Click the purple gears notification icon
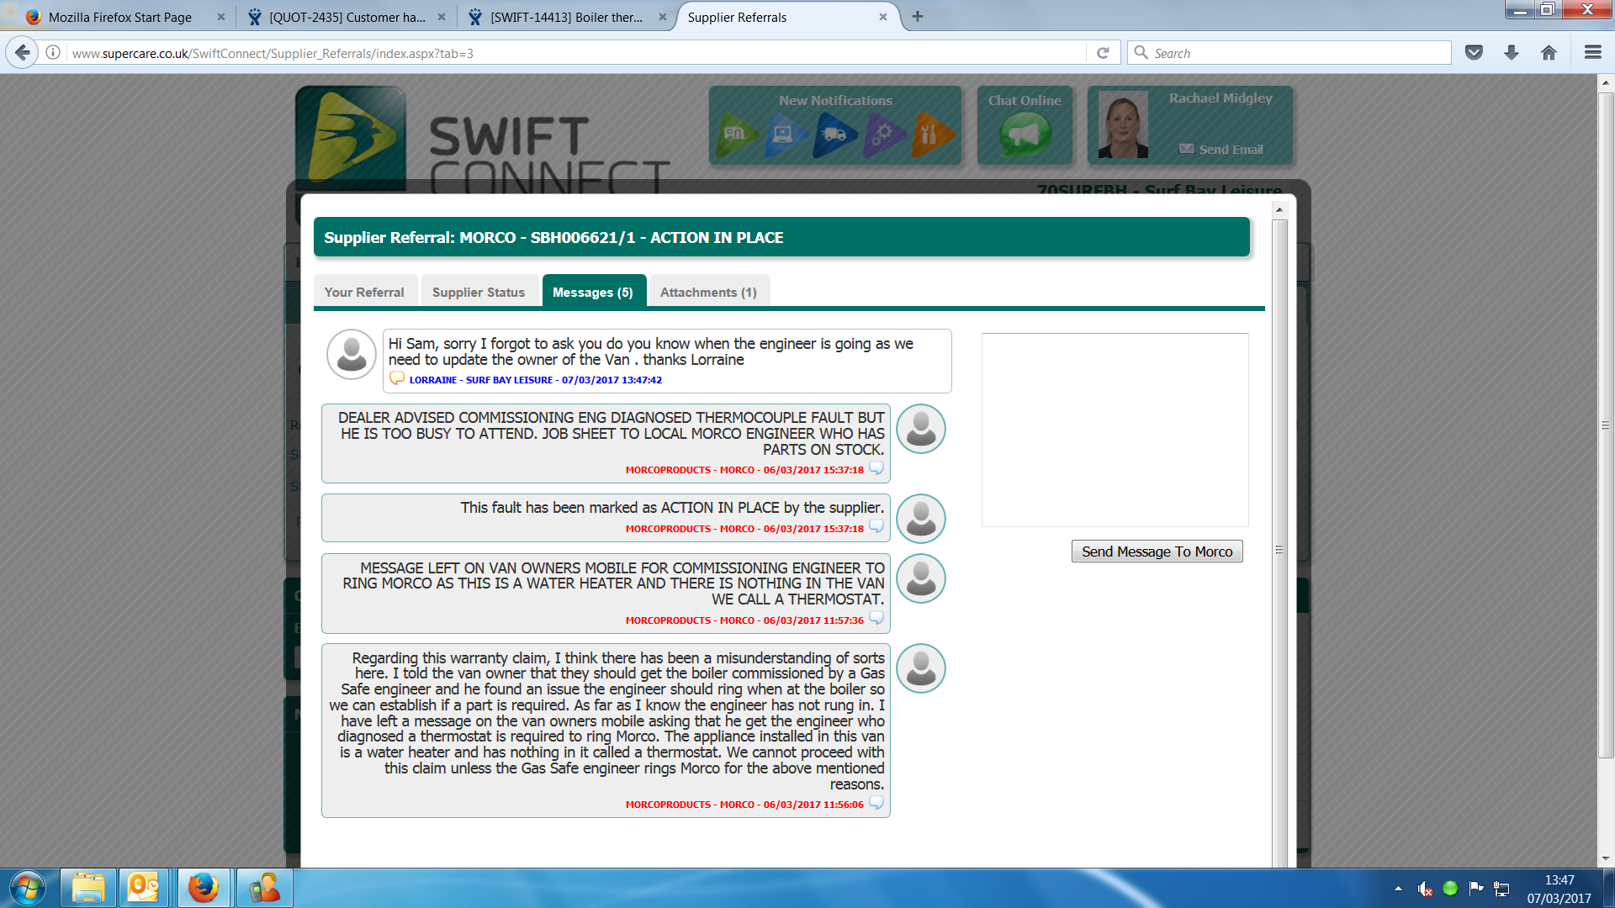This screenshot has width=1615, height=908. pos(882,134)
